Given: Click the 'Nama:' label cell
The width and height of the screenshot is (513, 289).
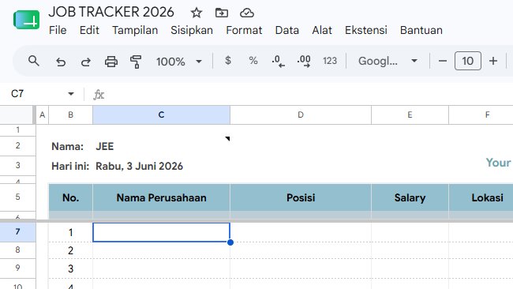Looking at the screenshot, I should 67,146.
